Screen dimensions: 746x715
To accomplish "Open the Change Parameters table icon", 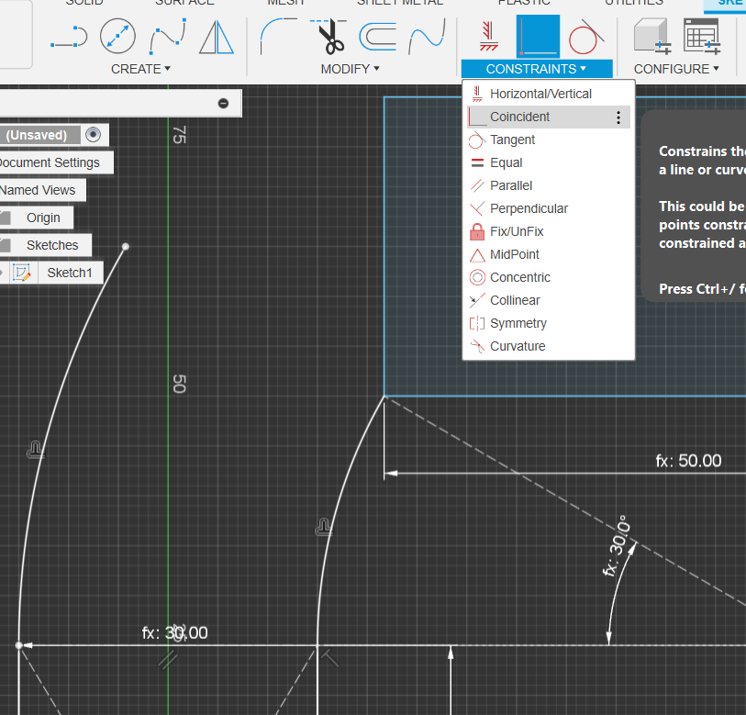I will 702,36.
